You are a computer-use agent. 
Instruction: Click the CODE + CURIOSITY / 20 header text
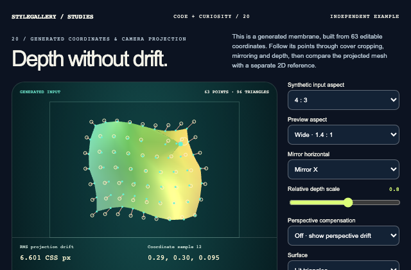coord(211,16)
